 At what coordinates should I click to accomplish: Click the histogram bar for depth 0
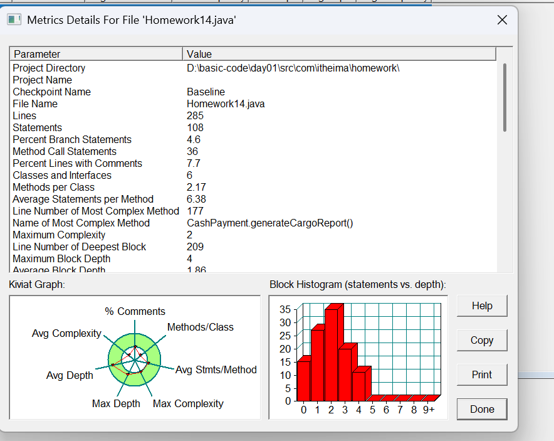coord(303,380)
